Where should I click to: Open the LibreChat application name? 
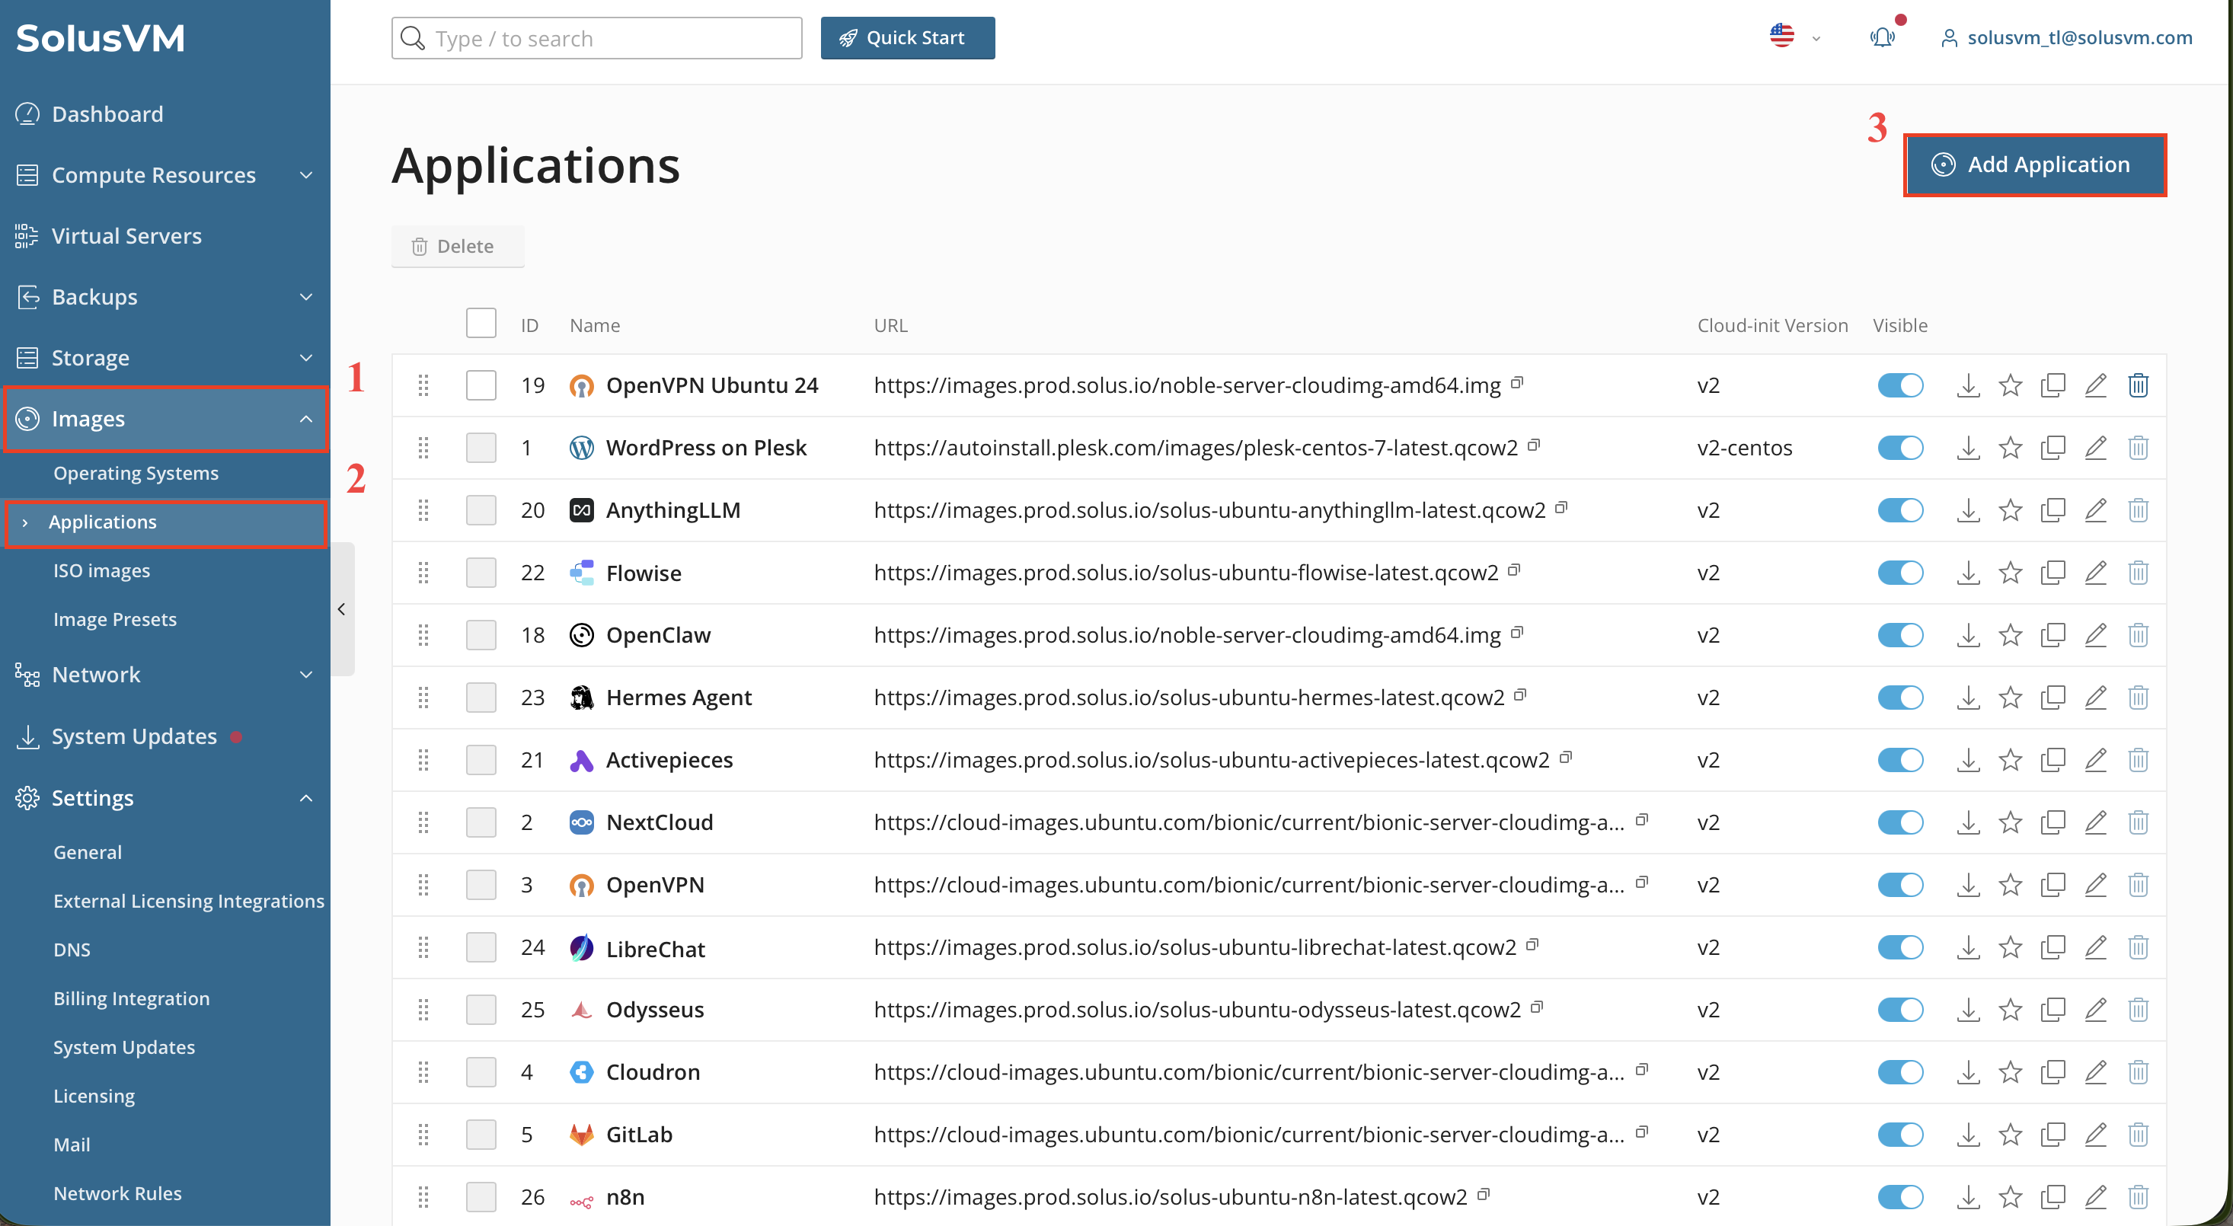[655, 949]
